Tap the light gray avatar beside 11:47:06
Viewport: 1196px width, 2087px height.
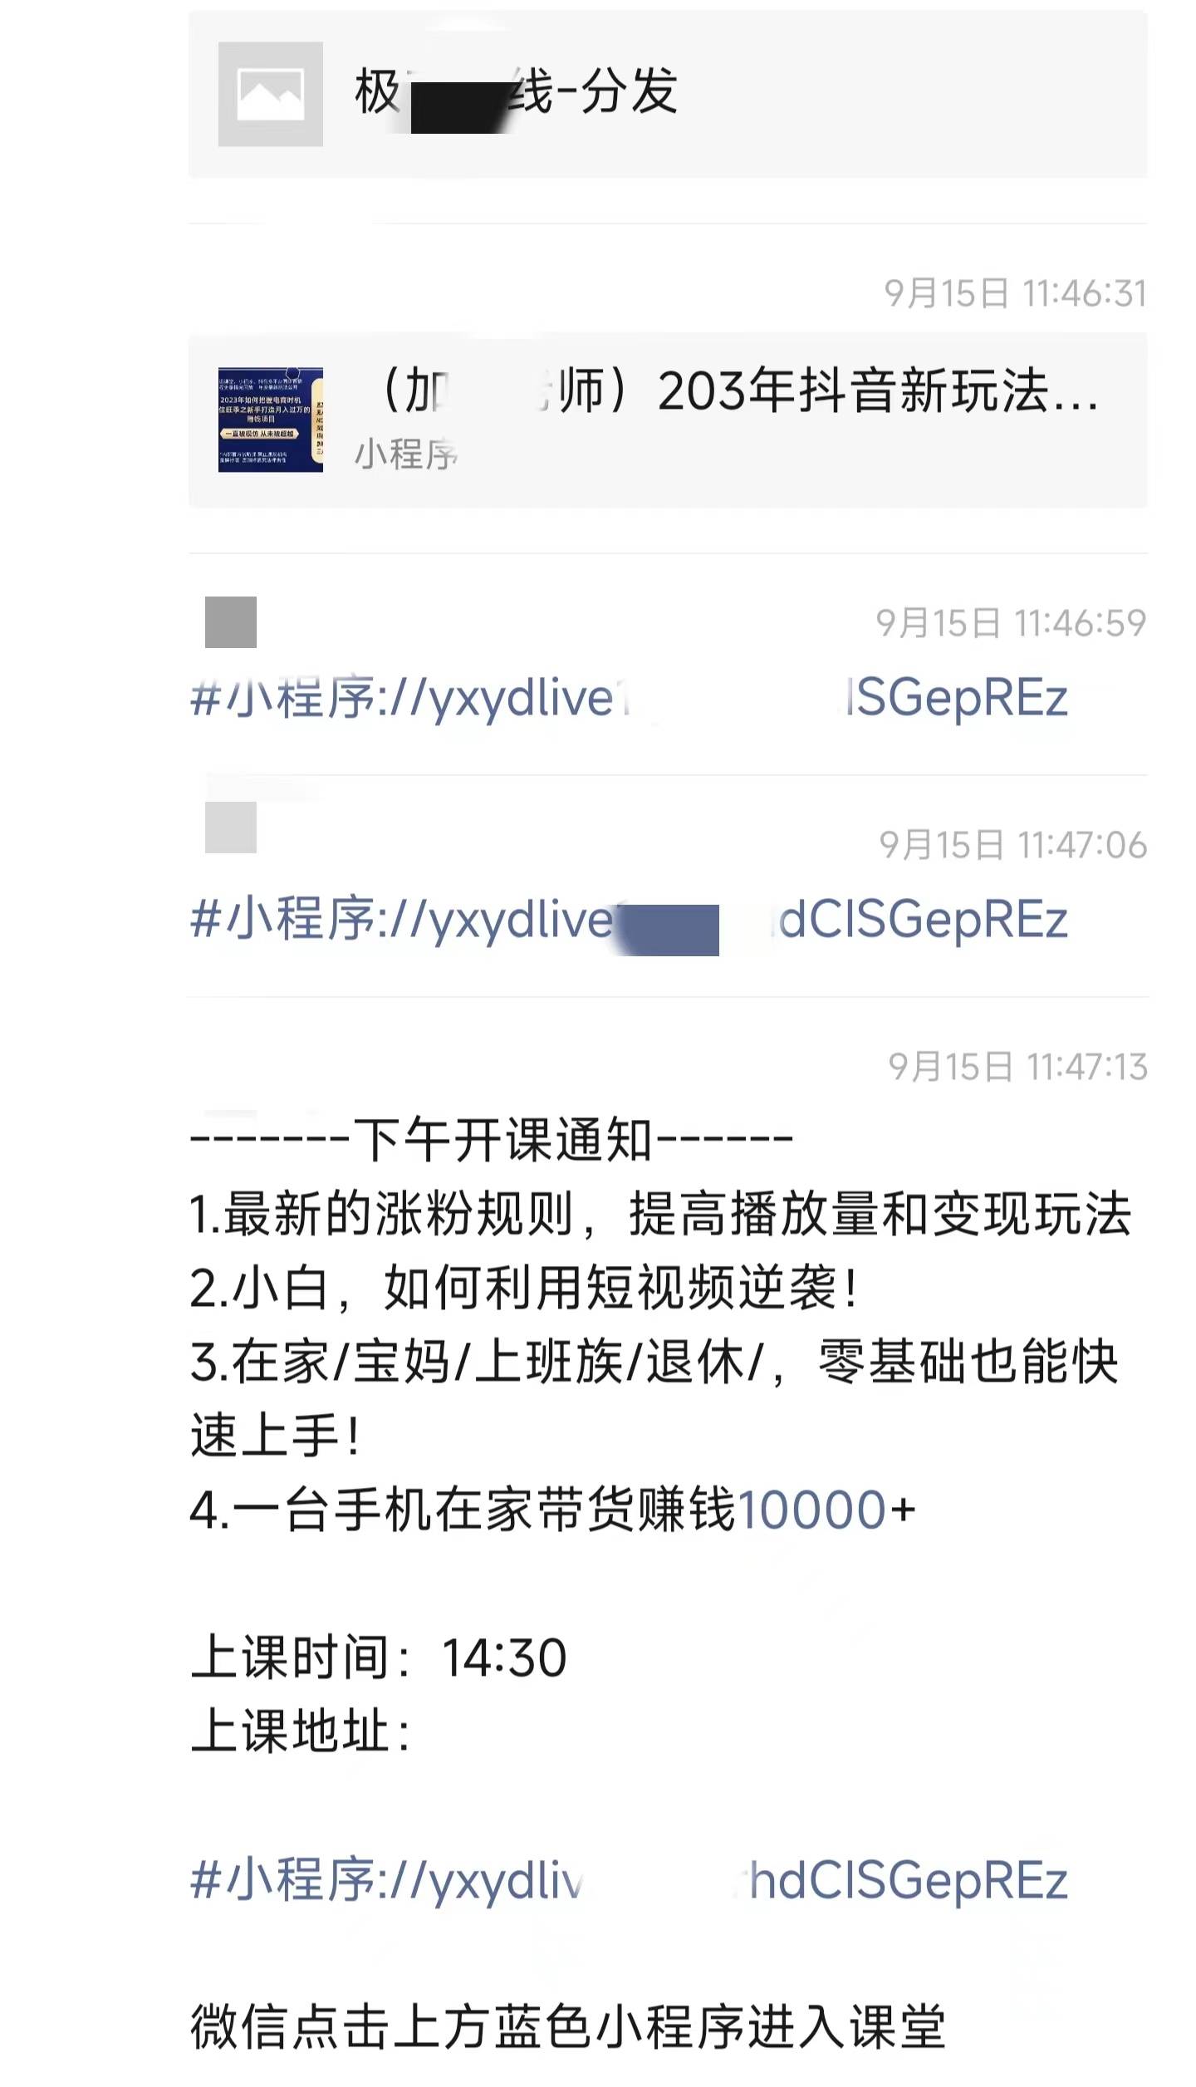pyautogui.click(x=231, y=827)
